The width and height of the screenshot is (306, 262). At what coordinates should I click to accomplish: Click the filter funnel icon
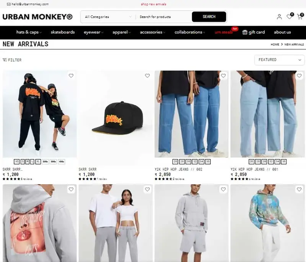pos(5,60)
